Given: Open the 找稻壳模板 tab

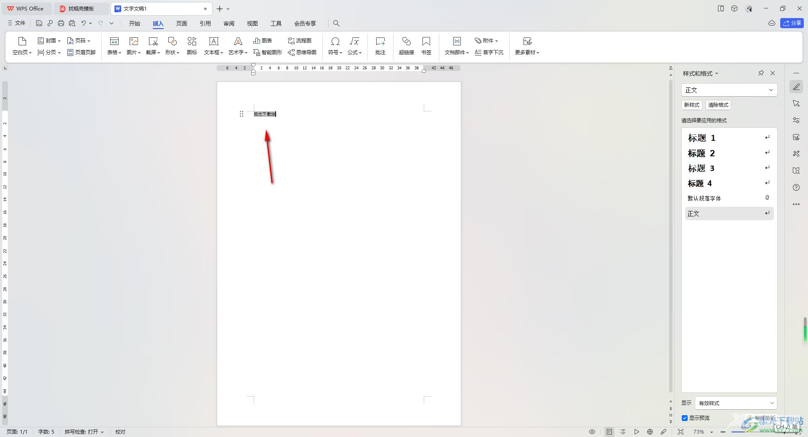Looking at the screenshot, I should coord(81,8).
